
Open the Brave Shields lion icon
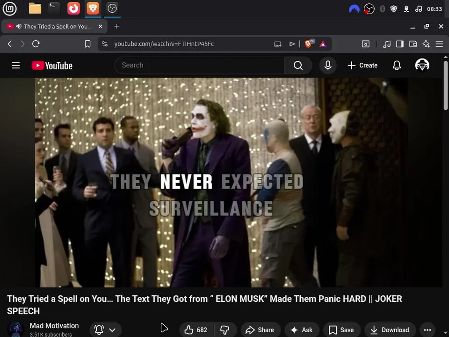309,44
